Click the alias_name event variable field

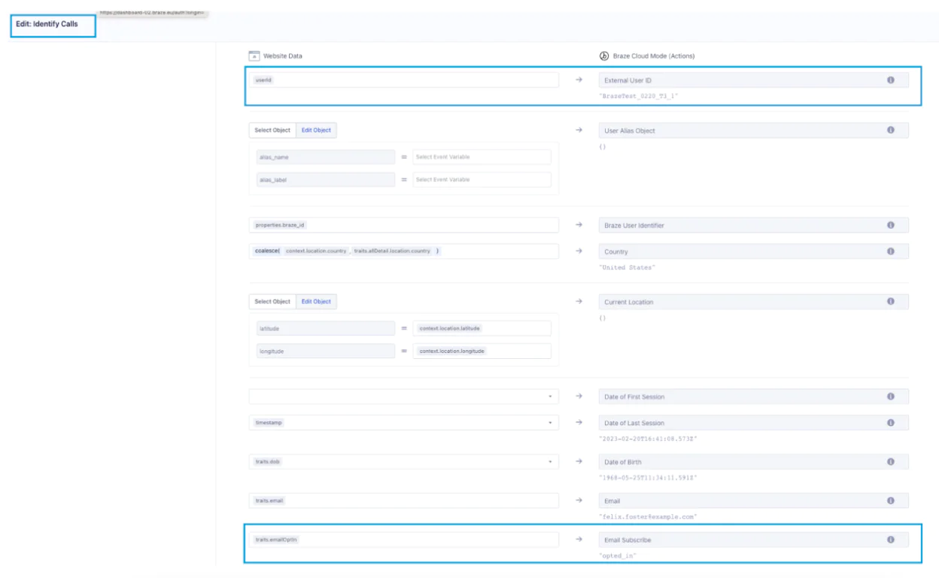coord(482,157)
